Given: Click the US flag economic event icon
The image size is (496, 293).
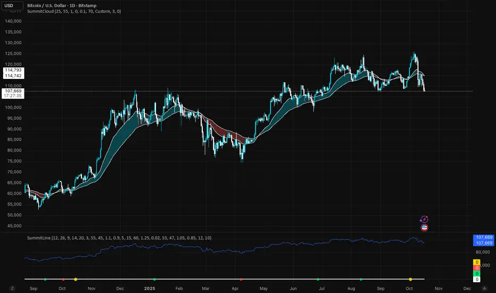Looking at the screenshot, I should pyautogui.click(x=425, y=227).
